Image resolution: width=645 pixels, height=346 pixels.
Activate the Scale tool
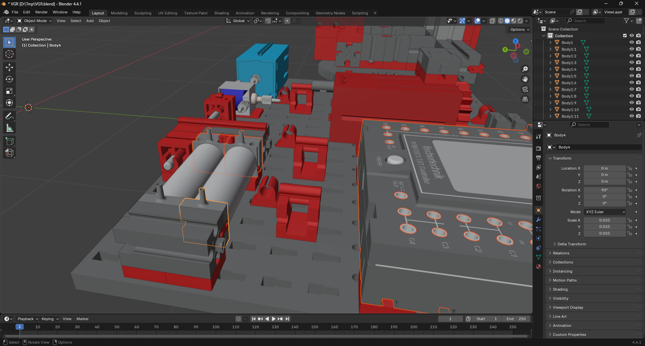(x=9, y=91)
